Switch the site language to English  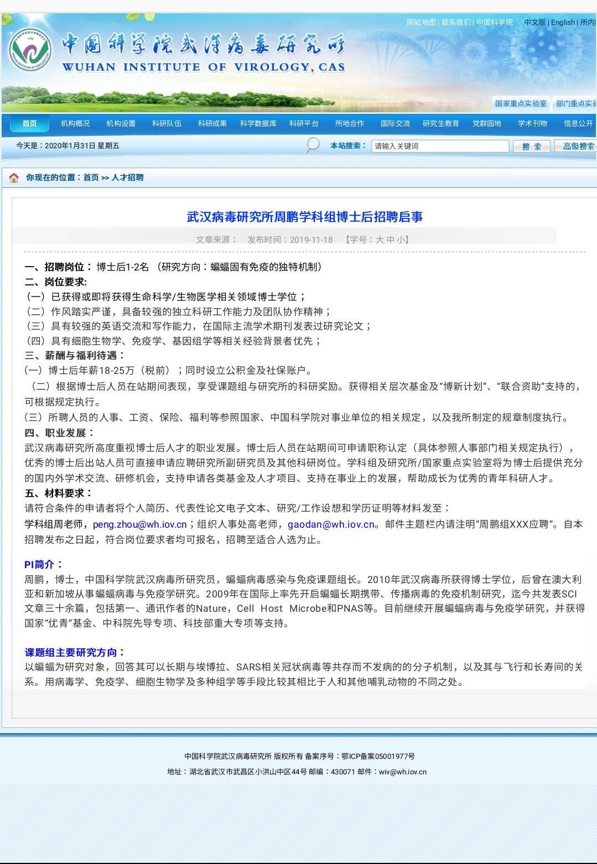563,22
